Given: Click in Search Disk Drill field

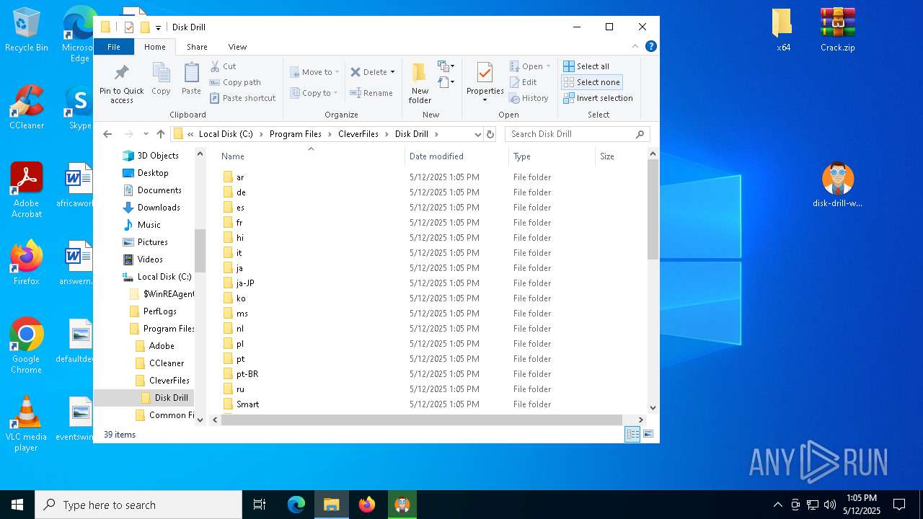Looking at the screenshot, I should pos(572,134).
